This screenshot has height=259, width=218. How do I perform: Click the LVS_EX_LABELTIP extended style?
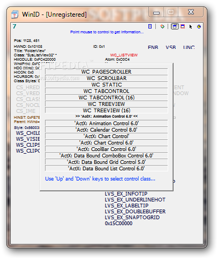126,206
